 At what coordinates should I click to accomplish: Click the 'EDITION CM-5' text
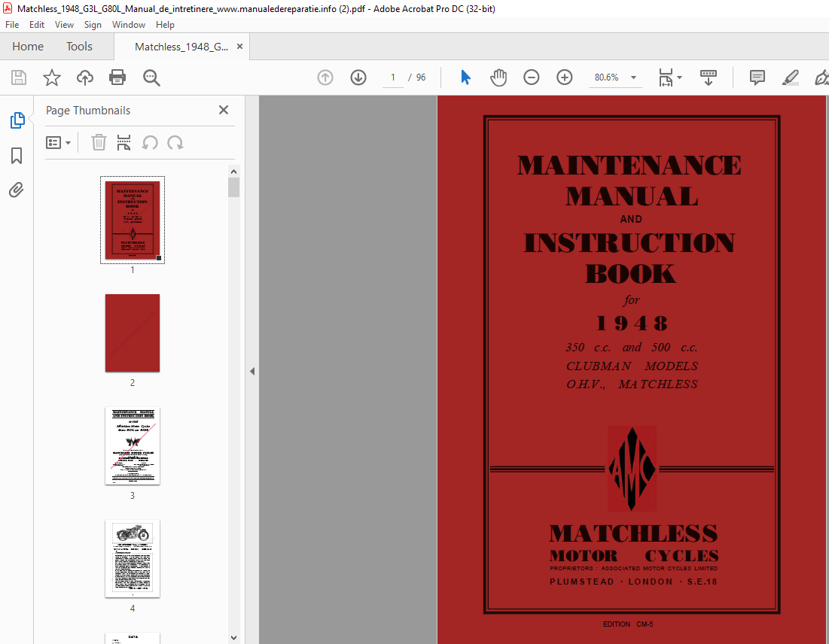pyautogui.click(x=627, y=624)
